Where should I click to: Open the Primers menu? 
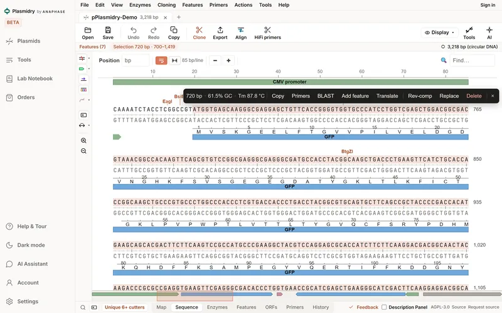tap(218, 5)
